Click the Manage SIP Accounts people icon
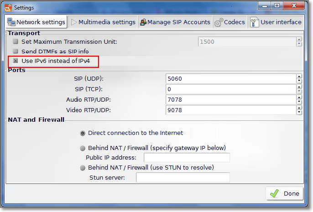This screenshot has height=212, width=313. 143,22
